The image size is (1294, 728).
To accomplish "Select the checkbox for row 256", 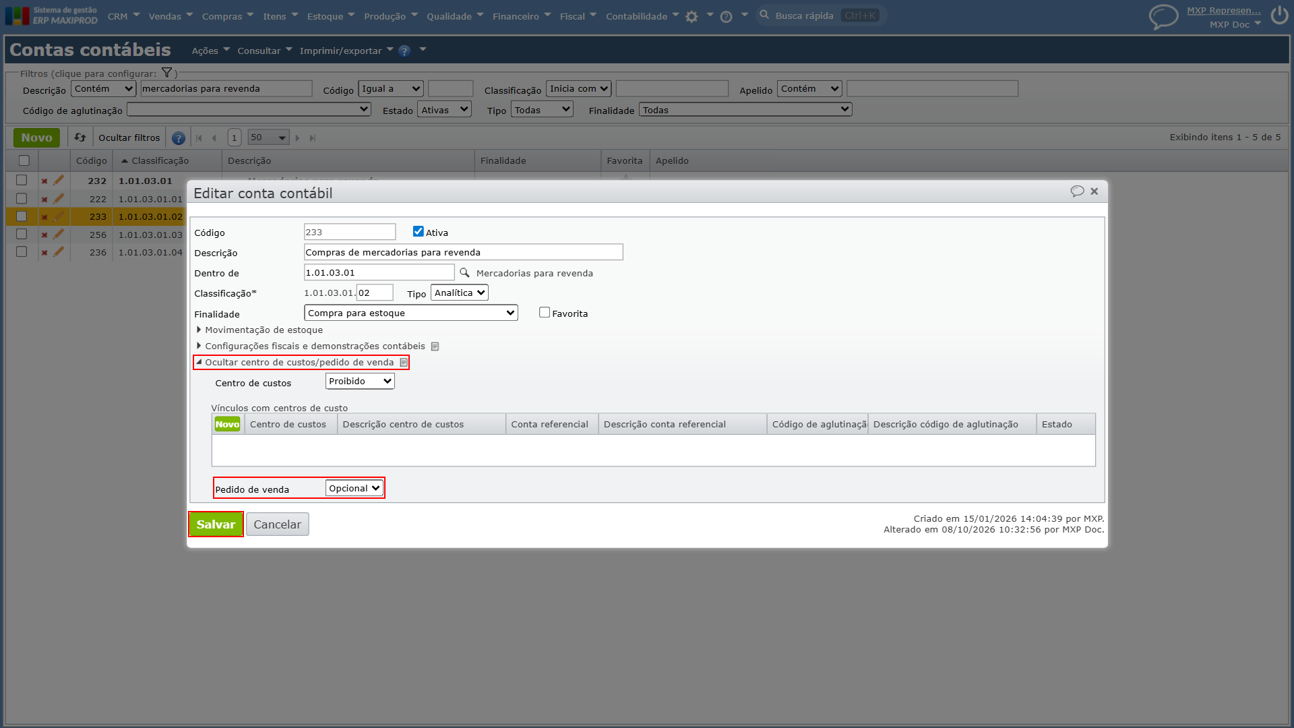I will click(22, 234).
